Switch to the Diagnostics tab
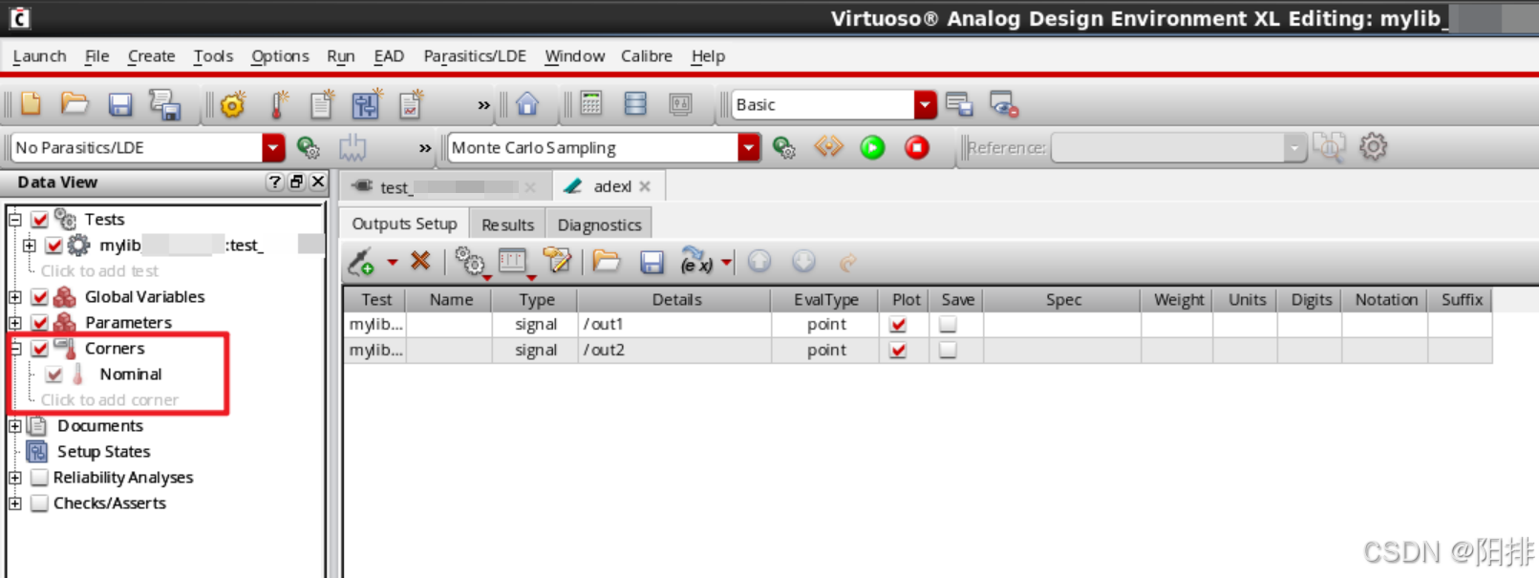 tap(599, 225)
